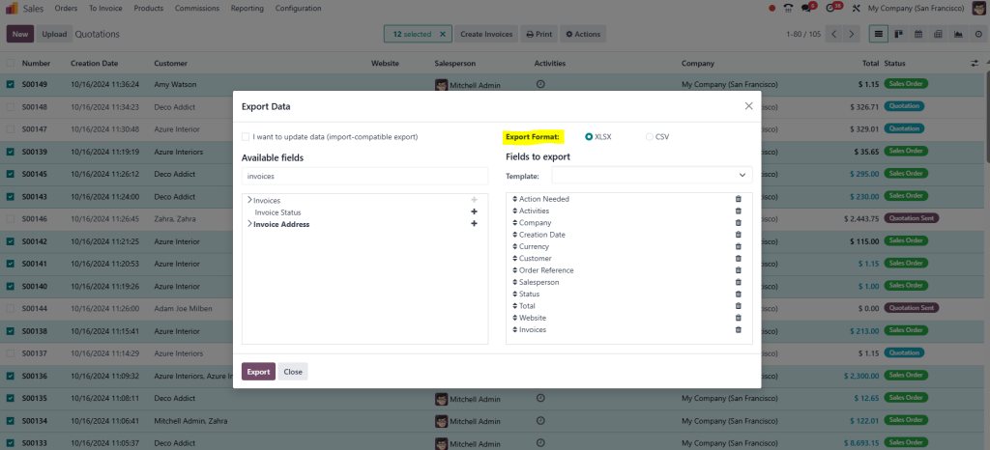Switch to activity view icon
The image size is (990, 450).
click(978, 34)
